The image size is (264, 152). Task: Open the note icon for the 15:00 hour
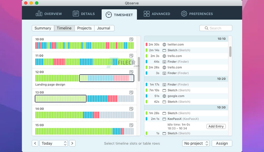coord(131,125)
